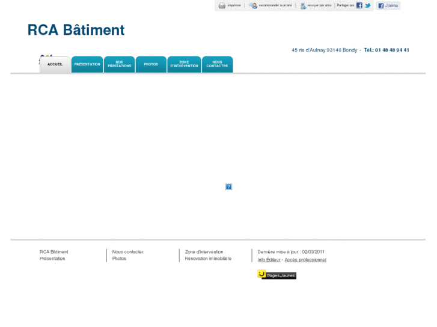The image size is (437, 327).
Task: Share the page on Twitter
Action: [x=368, y=5]
